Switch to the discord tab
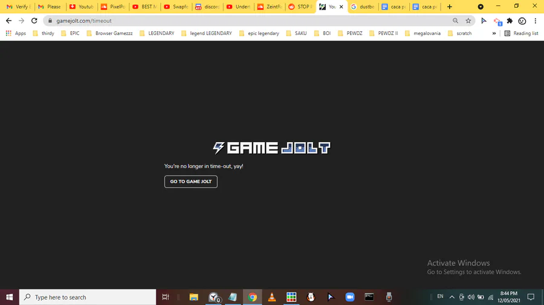This screenshot has width=544, height=305. 207,7
